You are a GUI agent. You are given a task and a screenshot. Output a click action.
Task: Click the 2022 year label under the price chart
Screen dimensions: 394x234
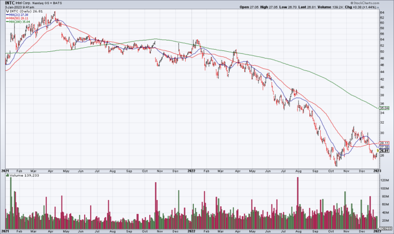tap(191, 171)
